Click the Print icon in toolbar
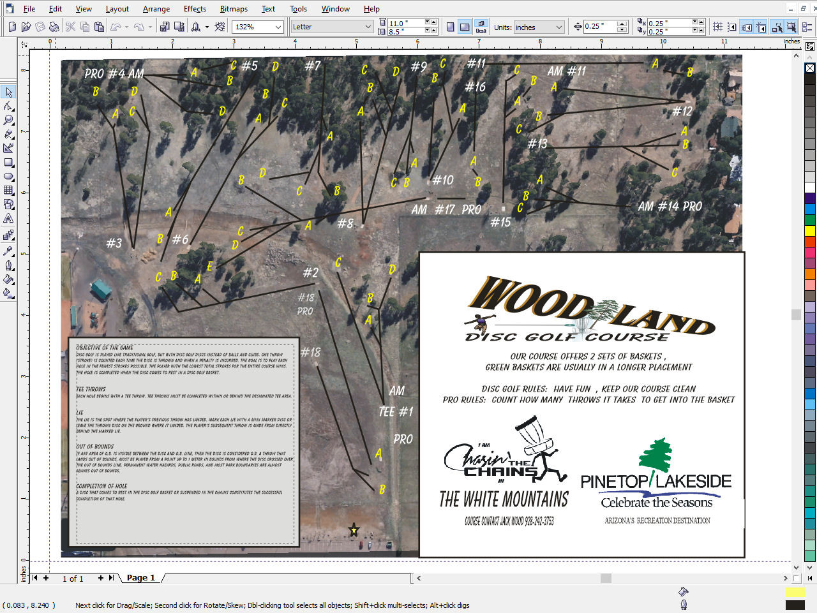The image size is (817, 613). click(x=54, y=27)
